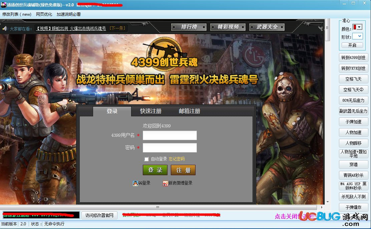Image resolution: width=371 pixels, height=229 pixels.
Task: Click the M4 AUG USP 黑铁M4秒杀 button
Action: click(x=354, y=186)
